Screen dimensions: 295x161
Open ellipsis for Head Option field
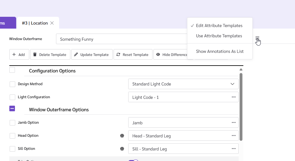233,136
